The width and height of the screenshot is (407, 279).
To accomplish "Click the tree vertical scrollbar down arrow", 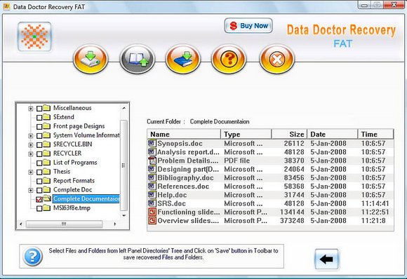I will pos(124,215).
